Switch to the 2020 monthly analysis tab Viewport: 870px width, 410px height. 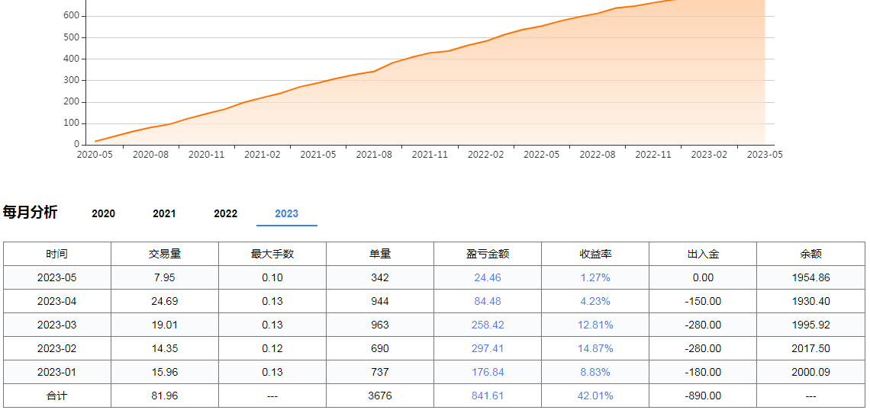click(103, 214)
